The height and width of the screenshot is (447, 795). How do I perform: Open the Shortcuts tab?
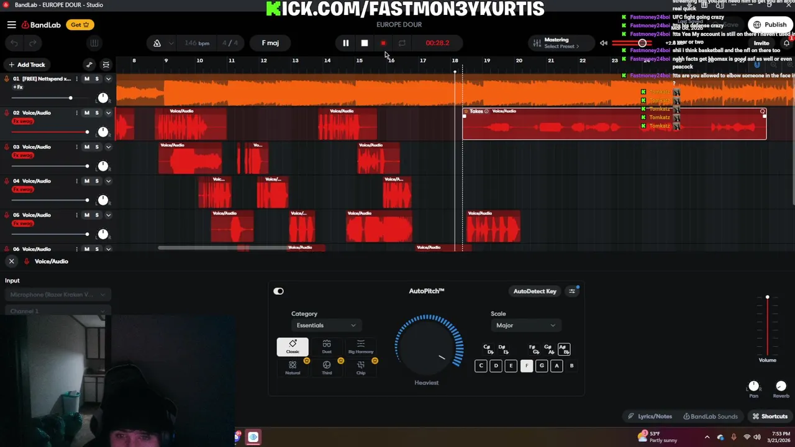coord(770,417)
